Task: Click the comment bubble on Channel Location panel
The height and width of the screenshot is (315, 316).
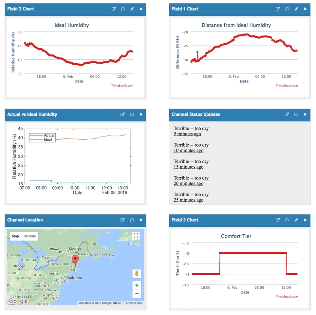Action: (132, 220)
